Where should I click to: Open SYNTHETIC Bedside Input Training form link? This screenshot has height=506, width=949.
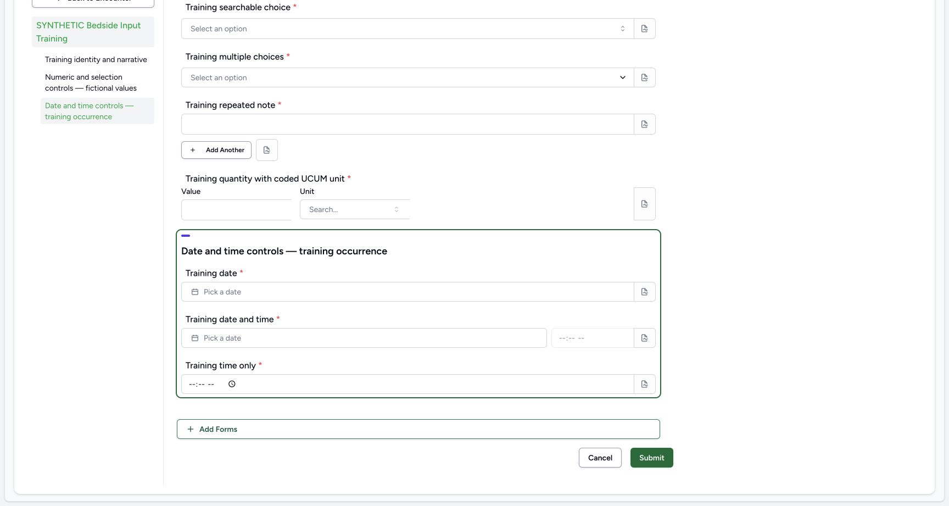click(93, 32)
